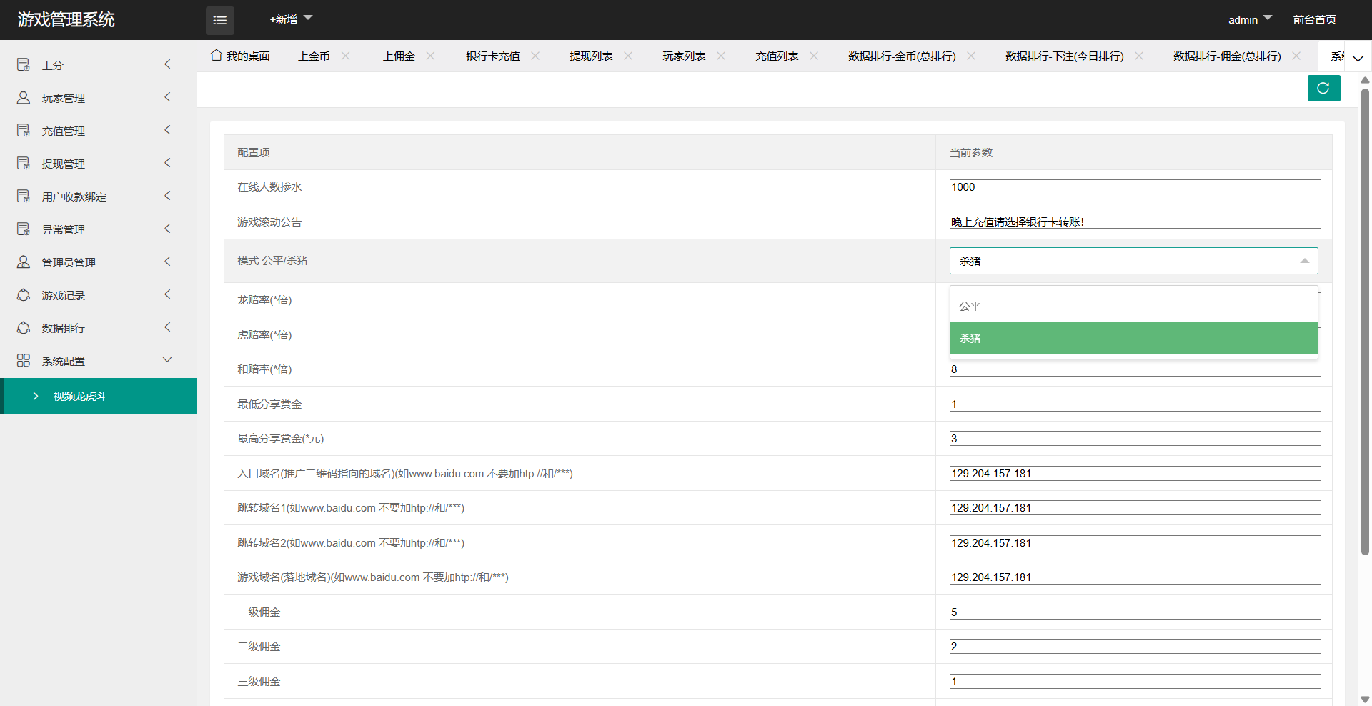
Task: Click the hamburger menu toggle icon
Action: (x=219, y=20)
